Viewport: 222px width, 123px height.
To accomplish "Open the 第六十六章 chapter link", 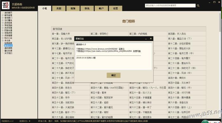I will [x=100, y=112].
